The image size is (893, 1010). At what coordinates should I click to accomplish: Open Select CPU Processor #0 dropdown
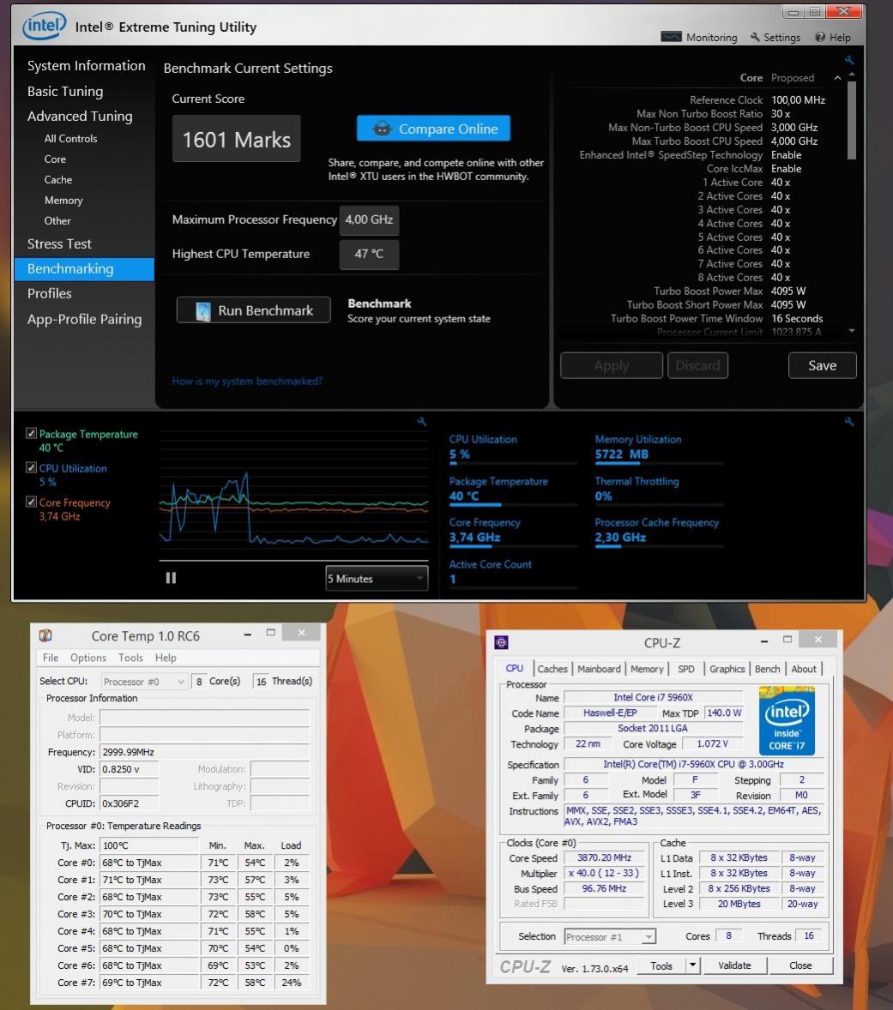[145, 682]
